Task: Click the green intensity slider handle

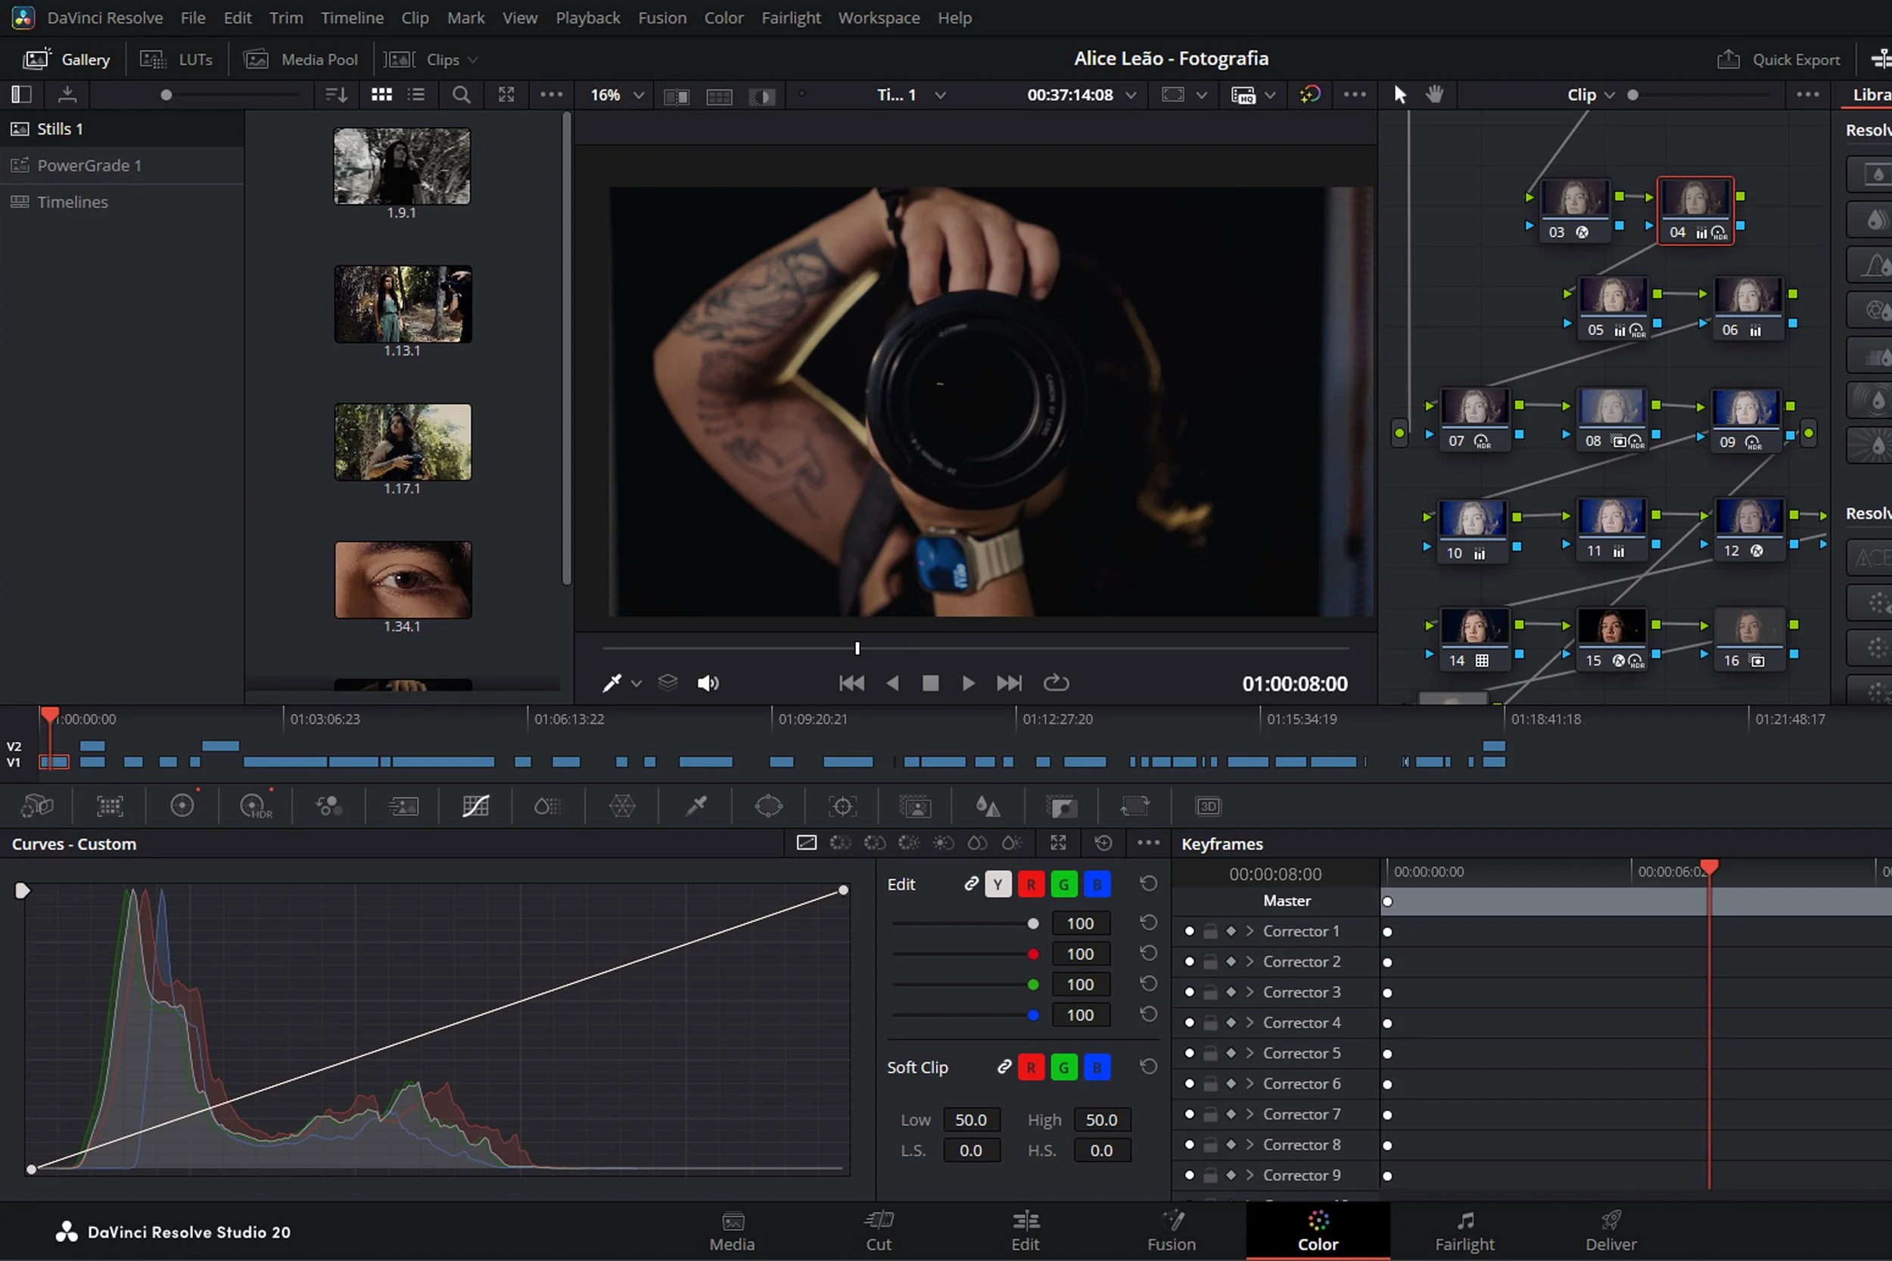Action: [1033, 984]
